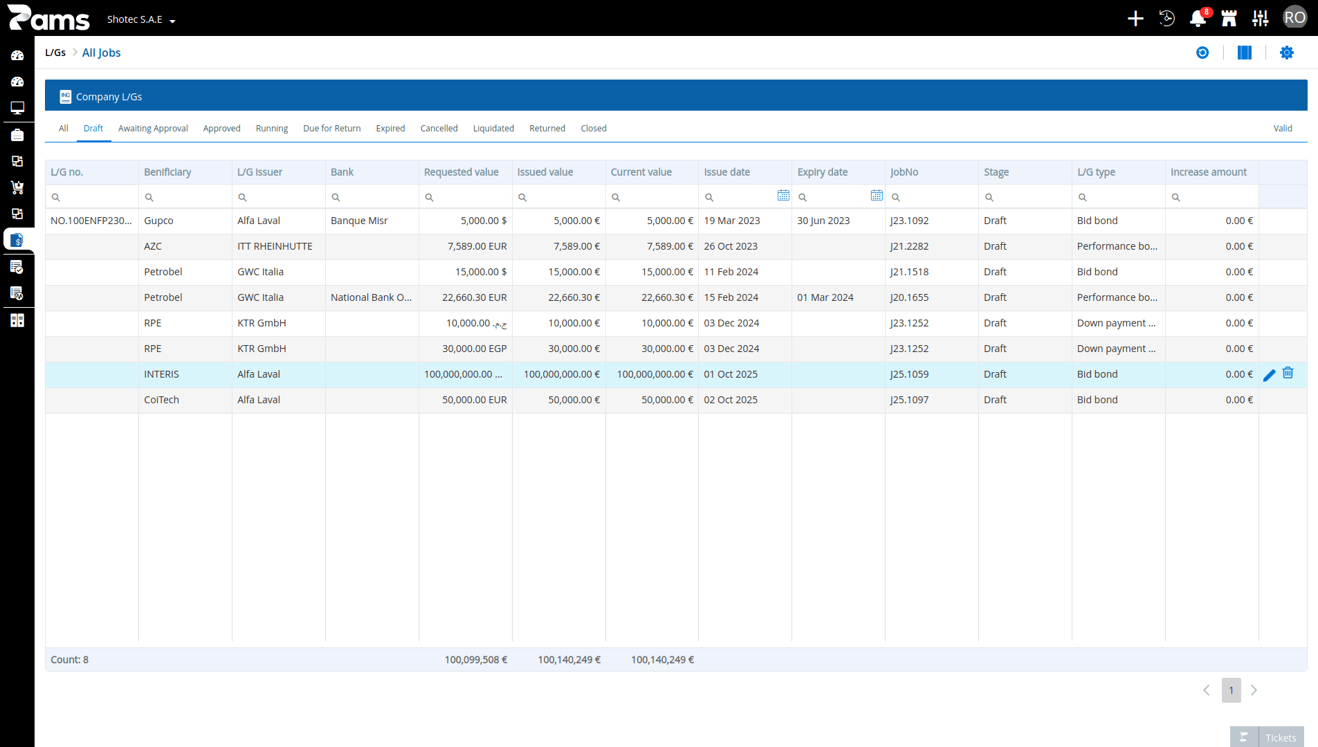This screenshot has height=747, width=1318.
Task: Click the previous page arrow
Action: tap(1207, 690)
